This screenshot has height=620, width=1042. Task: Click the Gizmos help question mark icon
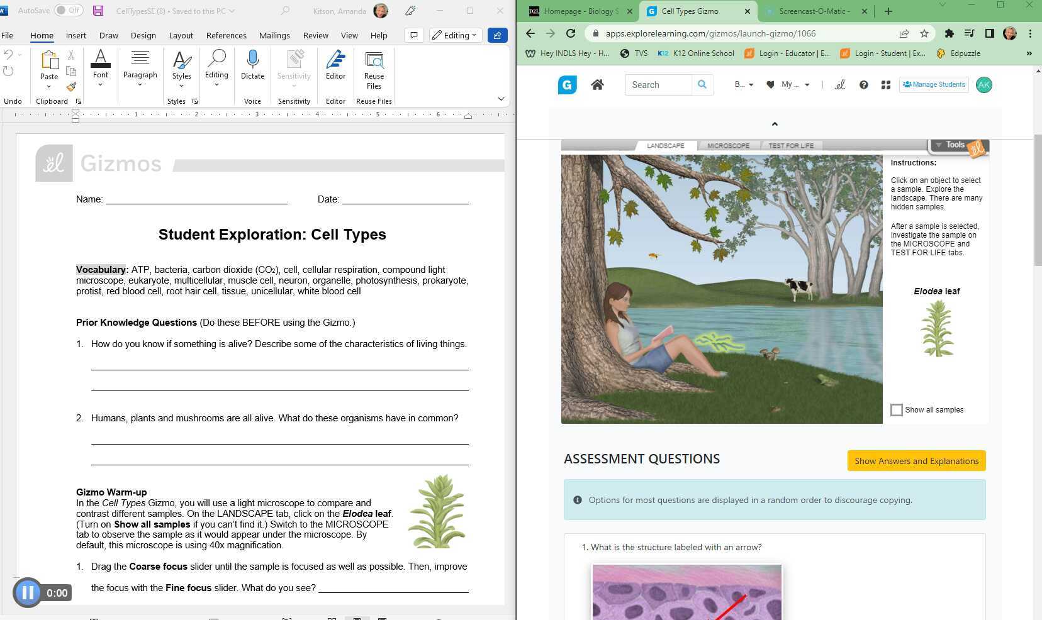tap(863, 85)
